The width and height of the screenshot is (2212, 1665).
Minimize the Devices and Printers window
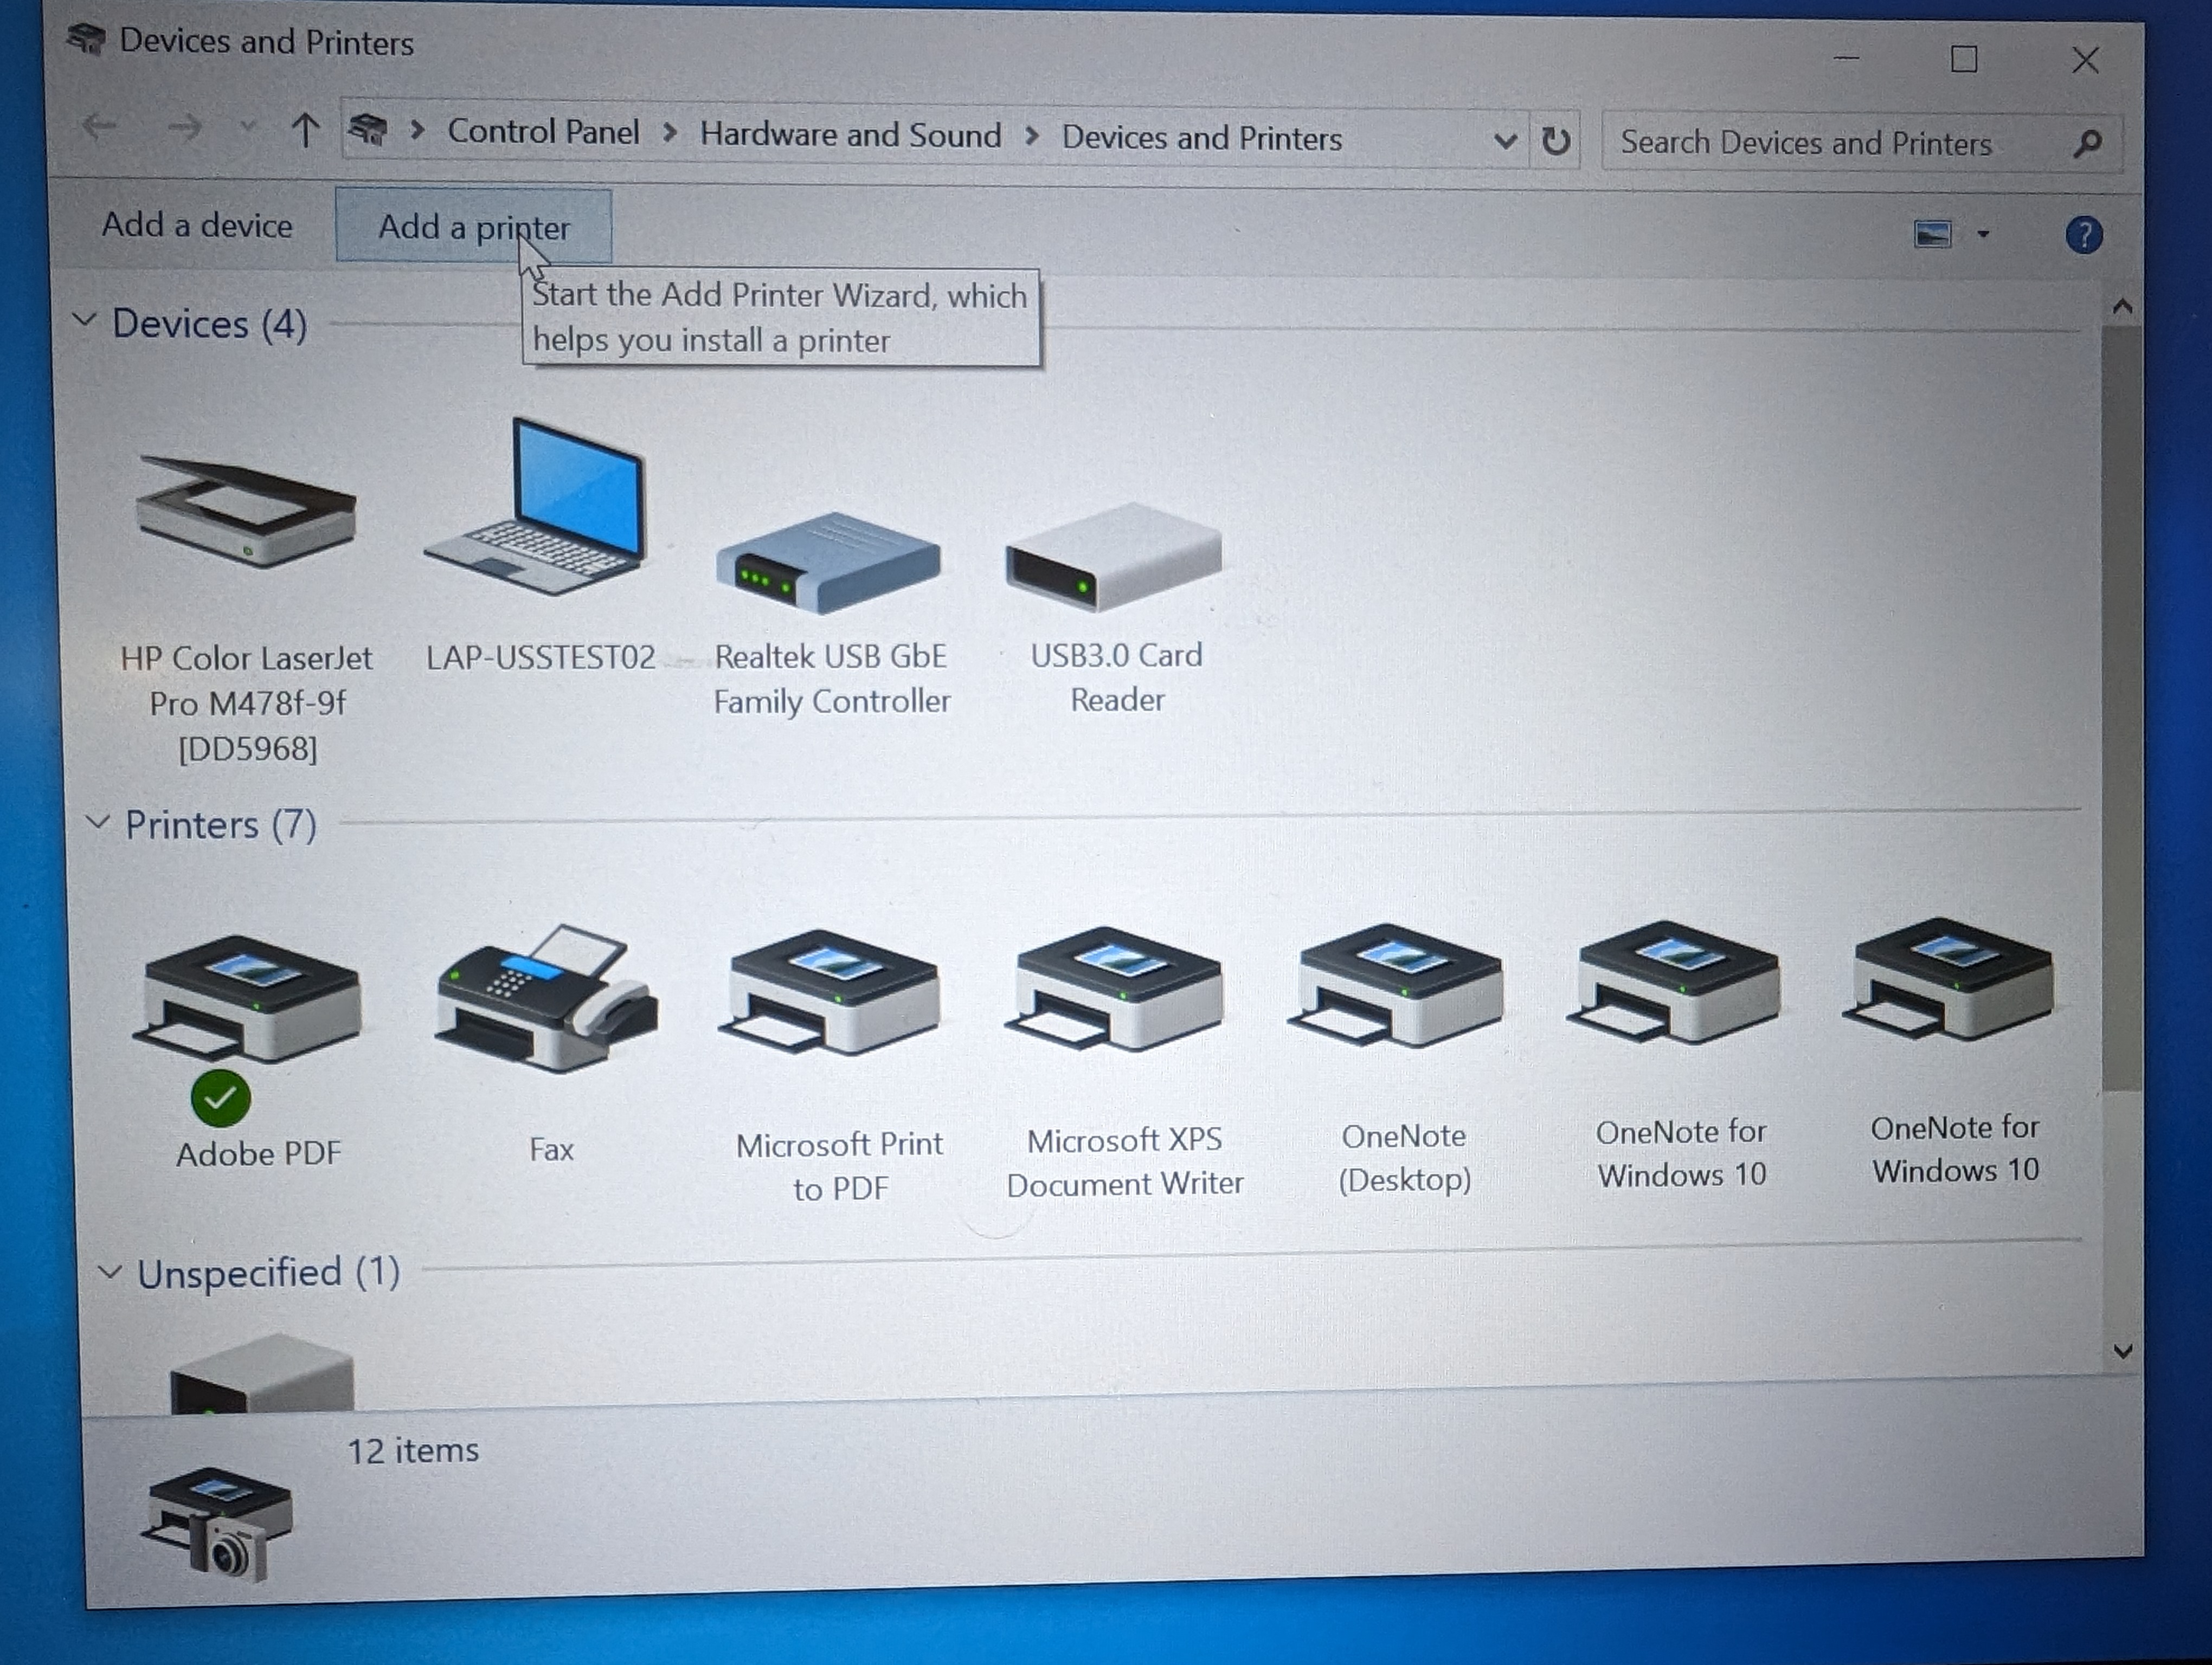pos(1846,58)
